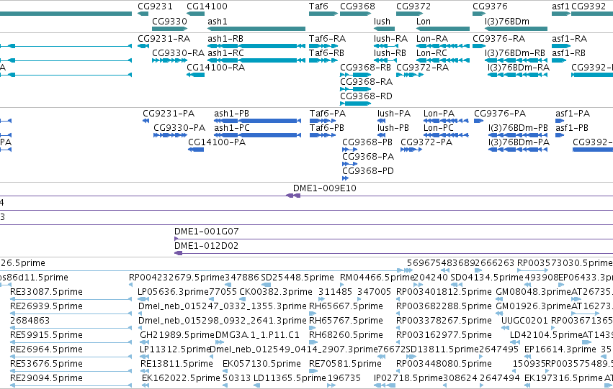
Task: Select the l(3)76BDm-RB transcript label
Action: (515, 53)
